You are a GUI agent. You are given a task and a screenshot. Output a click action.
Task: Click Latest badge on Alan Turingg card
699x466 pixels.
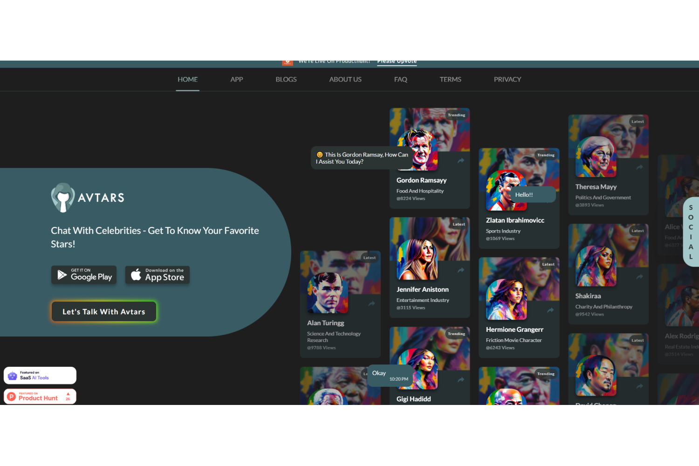coord(370,258)
